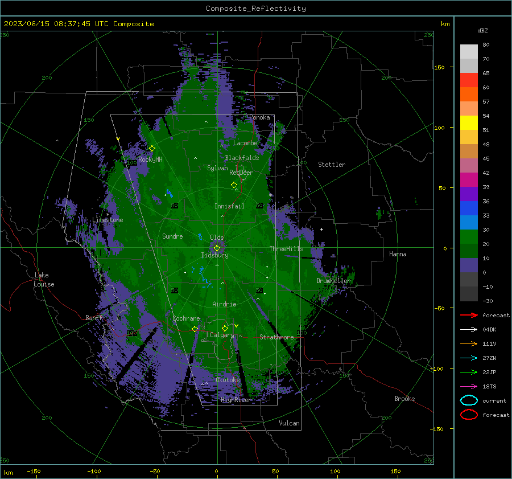Click the Brooks label
Image resolution: width=512 pixels, height=479 pixels.
[404, 399]
